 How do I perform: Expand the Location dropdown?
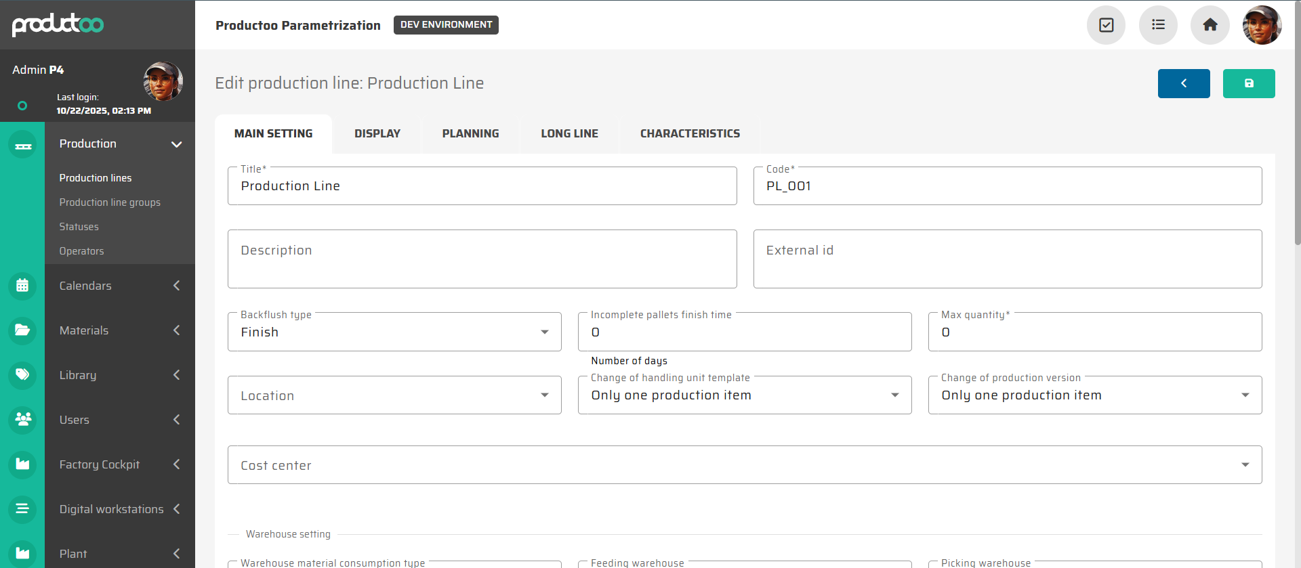click(x=394, y=395)
